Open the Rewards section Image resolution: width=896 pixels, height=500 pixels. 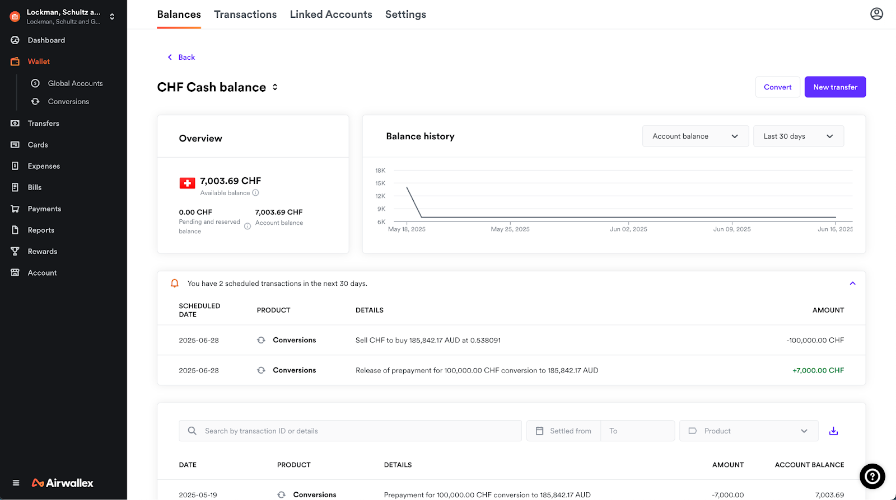[43, 252]
